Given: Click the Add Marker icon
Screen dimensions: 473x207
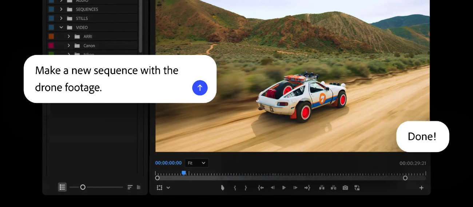Looking at the screenshot, I should pyautogui.click(x=223, y=188).
